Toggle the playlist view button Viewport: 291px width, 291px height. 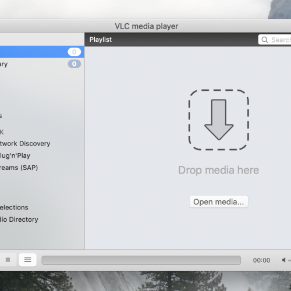[x=28, y=260]
